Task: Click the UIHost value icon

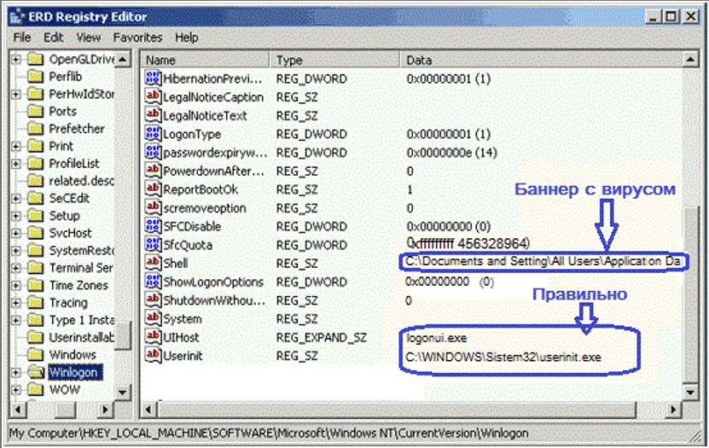Action: 154,337
